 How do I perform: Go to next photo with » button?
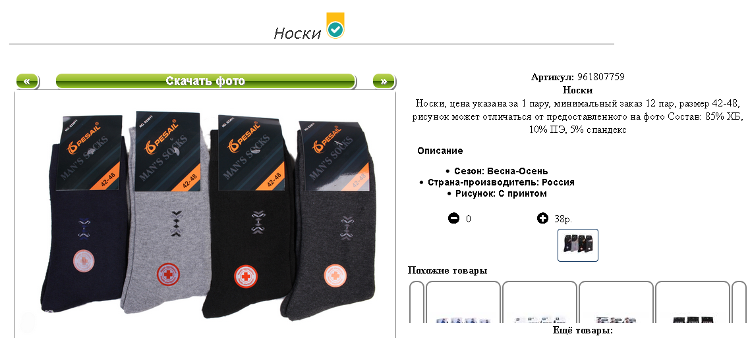[384, 82]
